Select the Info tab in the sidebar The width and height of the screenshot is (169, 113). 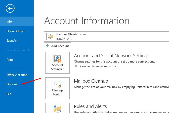[x=9, y=22]
